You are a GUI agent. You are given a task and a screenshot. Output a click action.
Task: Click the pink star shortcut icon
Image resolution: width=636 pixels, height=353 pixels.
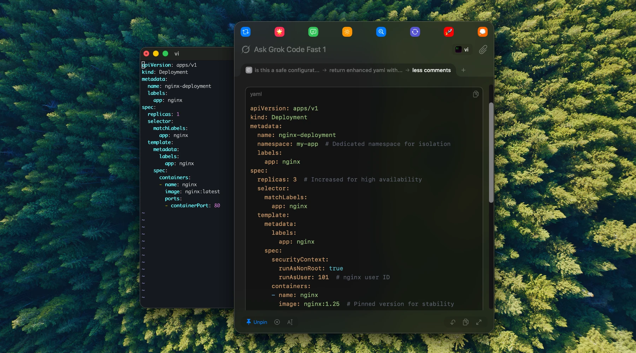[x=279, y=32]
